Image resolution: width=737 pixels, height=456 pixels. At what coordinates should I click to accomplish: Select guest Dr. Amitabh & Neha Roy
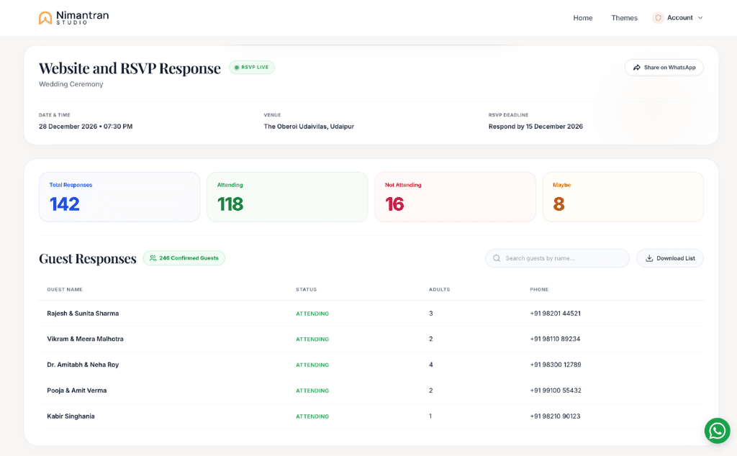coord(83,365)
